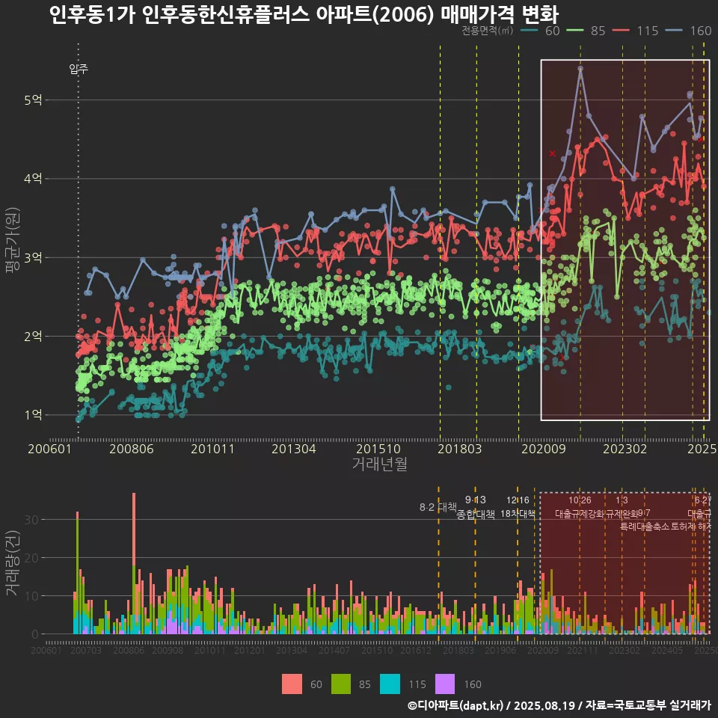Image resolution: width=718 pixels, height=718 pixels.
Task: Click the '202302' price chart x-axis label
Action: (625, 449)
